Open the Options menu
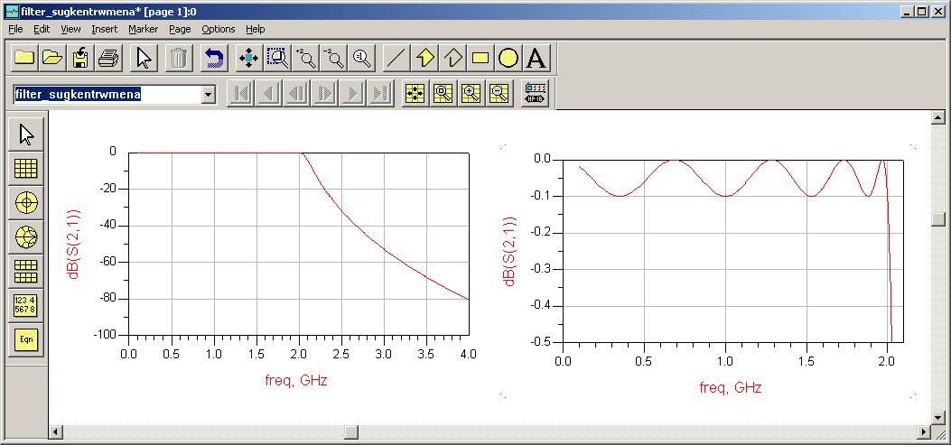Viewport: 951px width, 445px height. coord(219,29)
